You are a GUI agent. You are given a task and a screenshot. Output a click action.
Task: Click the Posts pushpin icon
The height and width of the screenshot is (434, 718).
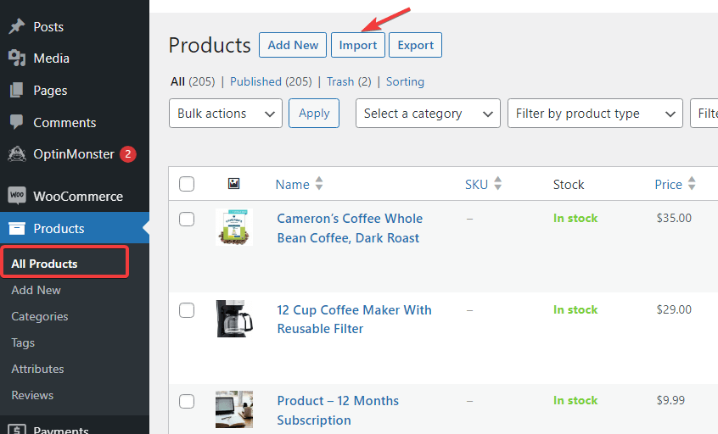tap(17, 26)
